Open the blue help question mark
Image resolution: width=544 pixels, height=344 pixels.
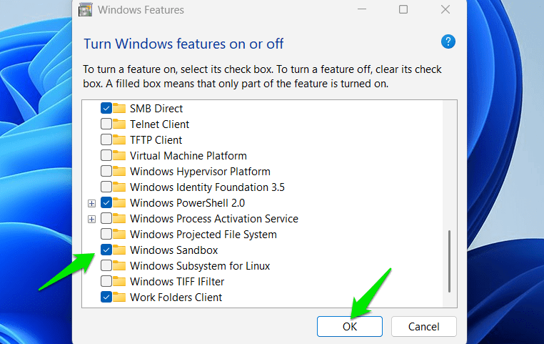coord(448,41)
